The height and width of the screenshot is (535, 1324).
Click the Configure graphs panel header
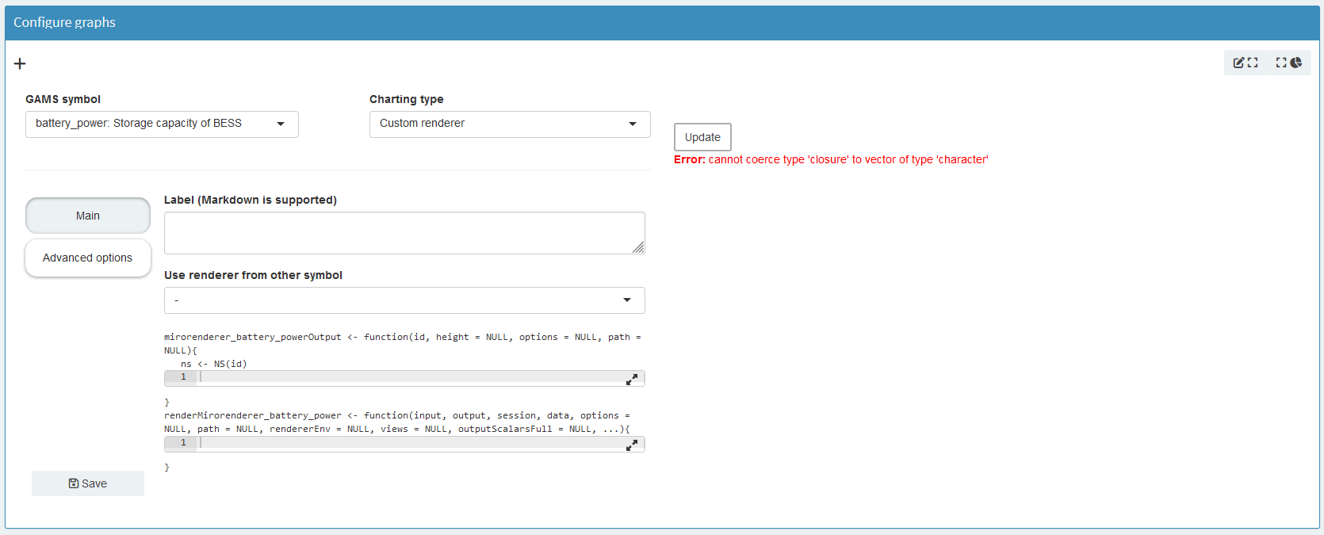tap(661, 22)
